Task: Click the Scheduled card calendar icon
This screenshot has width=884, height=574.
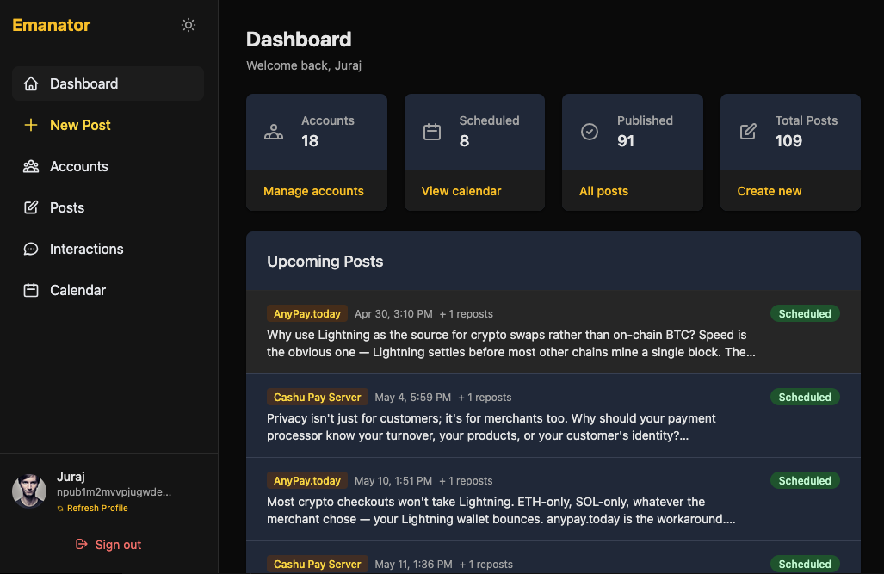Action: point(432,132)
